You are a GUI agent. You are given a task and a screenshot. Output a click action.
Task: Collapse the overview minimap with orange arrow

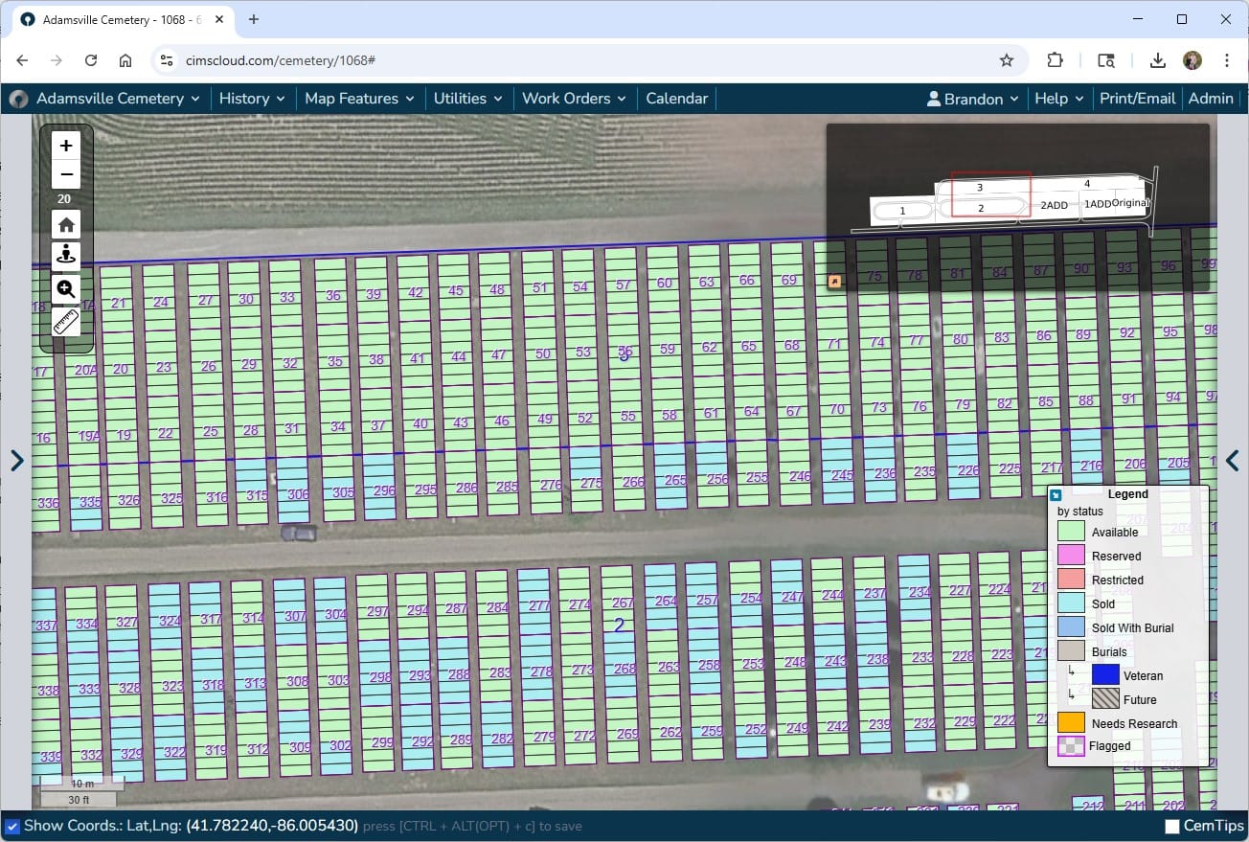click(x=834, y=281)
